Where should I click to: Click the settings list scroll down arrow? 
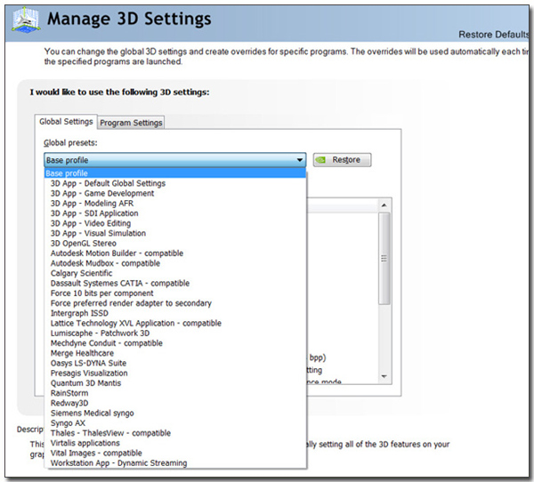(384, 376)
